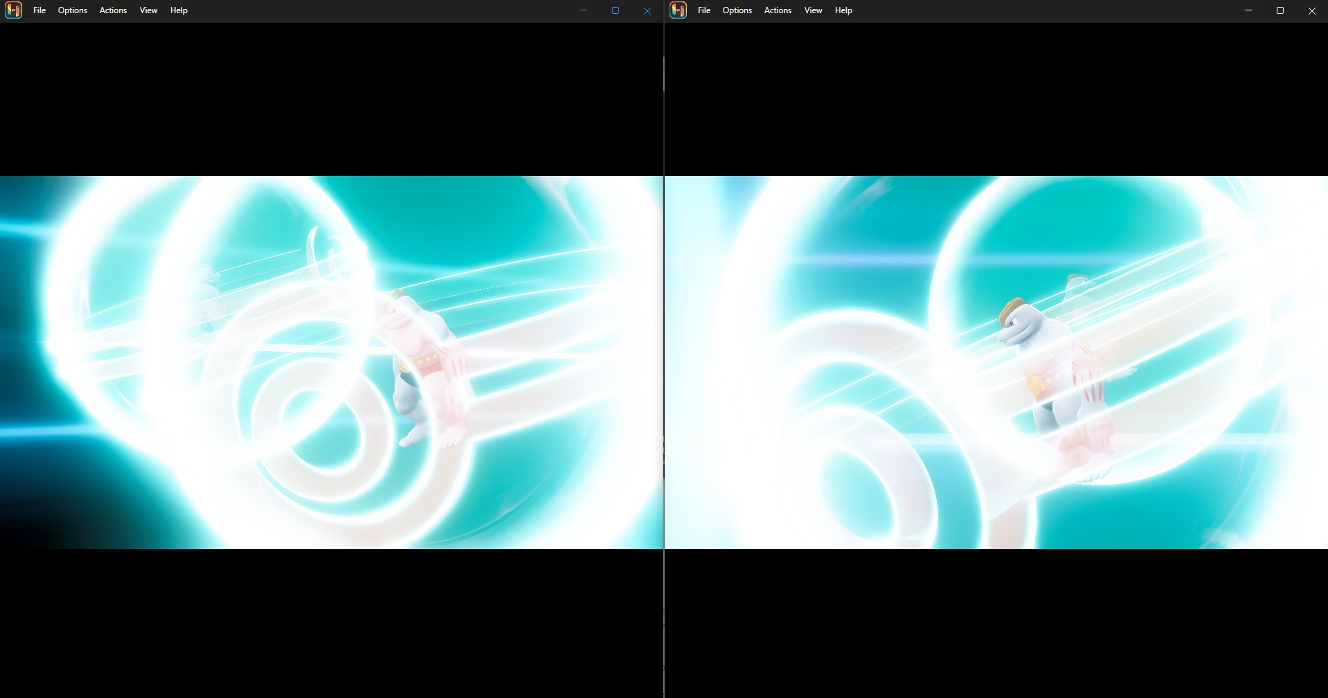Open Options menu in right window

(x=737, y=10)
